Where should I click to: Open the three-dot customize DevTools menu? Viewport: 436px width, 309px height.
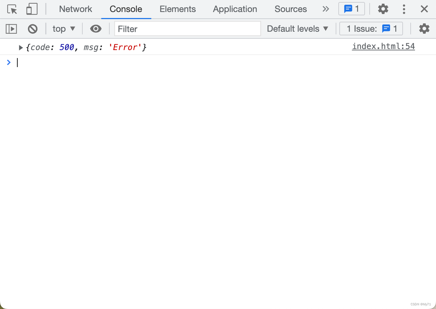[404, 9]
